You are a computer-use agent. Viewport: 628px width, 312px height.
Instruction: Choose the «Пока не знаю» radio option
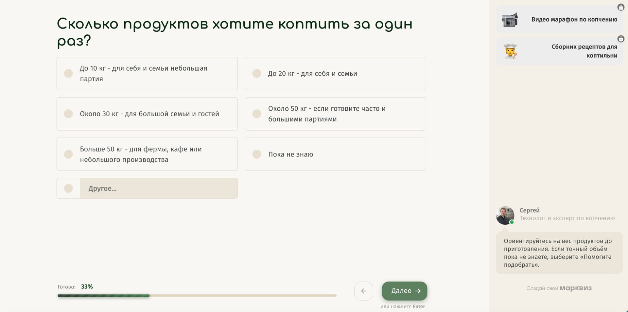point(257,154)
